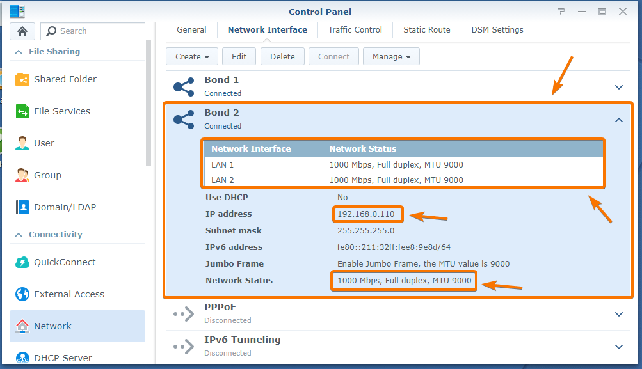The height and width of the screenshot is (369, 642).
Task: Click the Delete button
Action: pyautogui.click(x=282, y=56)
